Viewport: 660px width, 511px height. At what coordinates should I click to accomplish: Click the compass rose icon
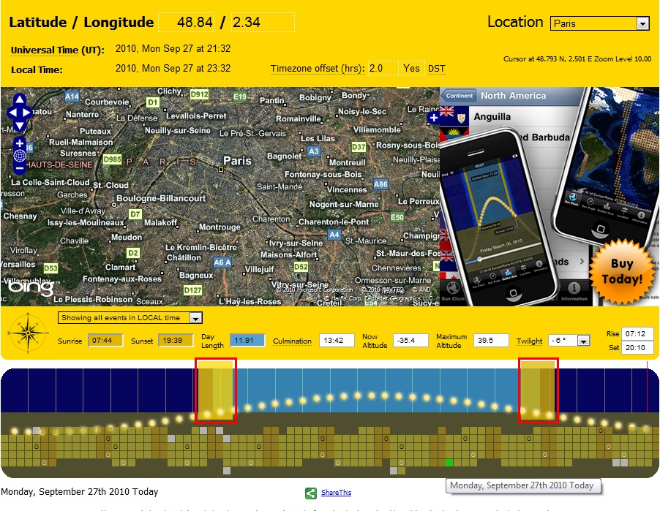tap(27, 333)
